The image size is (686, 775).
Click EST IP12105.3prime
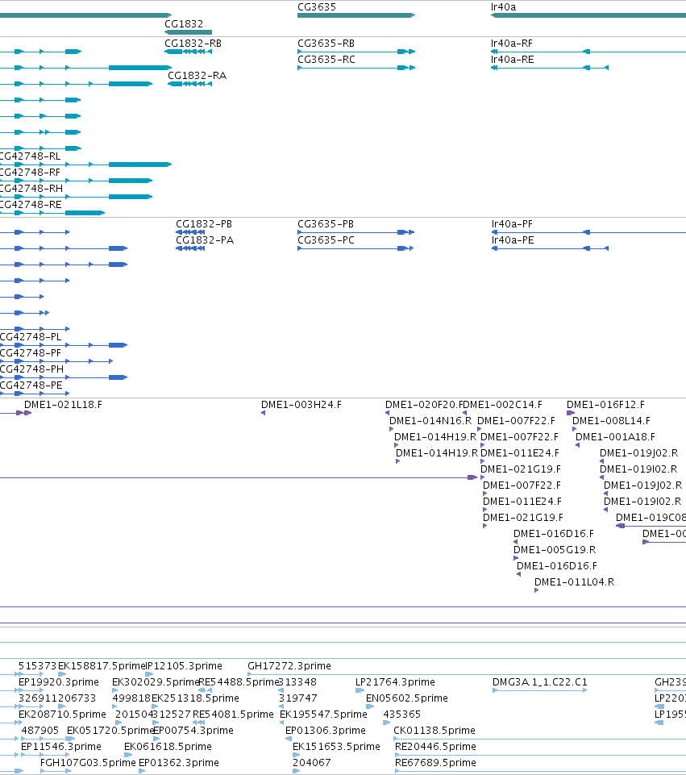pyautogui.click(x=185, y=666)
